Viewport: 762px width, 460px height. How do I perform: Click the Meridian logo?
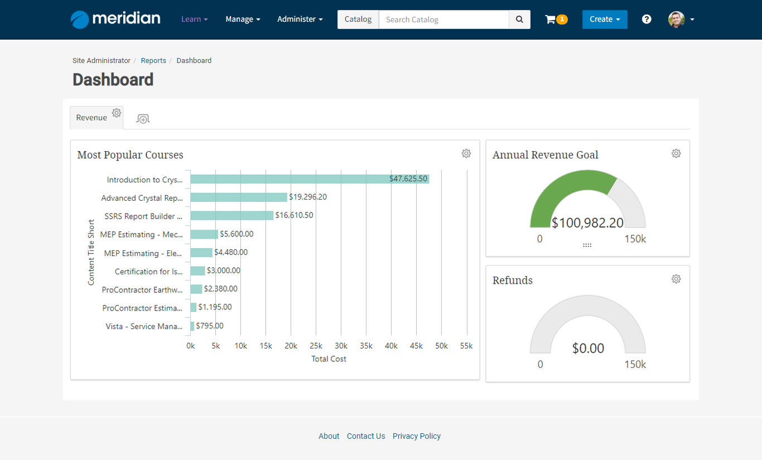(115, 19)
